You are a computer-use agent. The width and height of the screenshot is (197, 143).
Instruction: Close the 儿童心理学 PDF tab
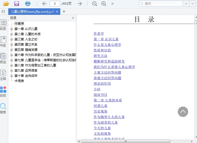point(57,11)
